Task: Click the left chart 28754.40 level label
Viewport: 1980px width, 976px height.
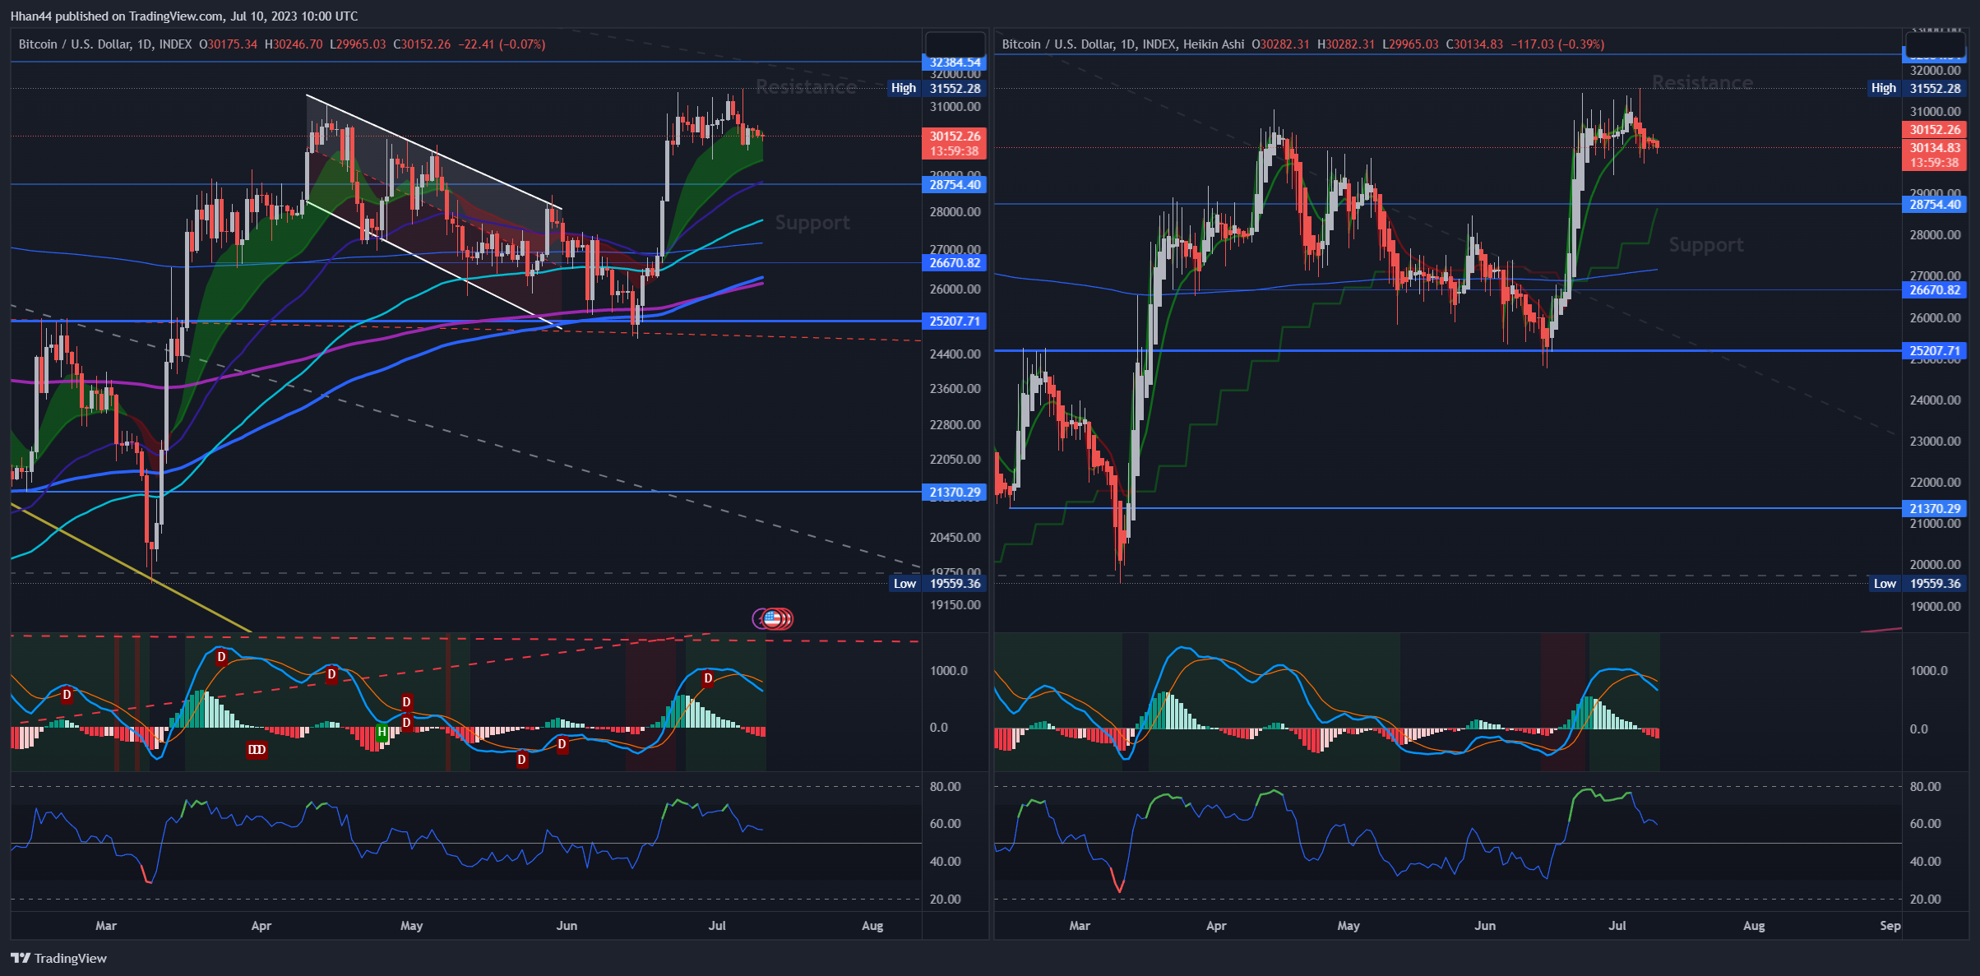Action: [x=955, y=184]
